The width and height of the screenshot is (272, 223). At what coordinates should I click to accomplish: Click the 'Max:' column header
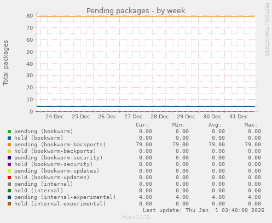click(251, 125)
